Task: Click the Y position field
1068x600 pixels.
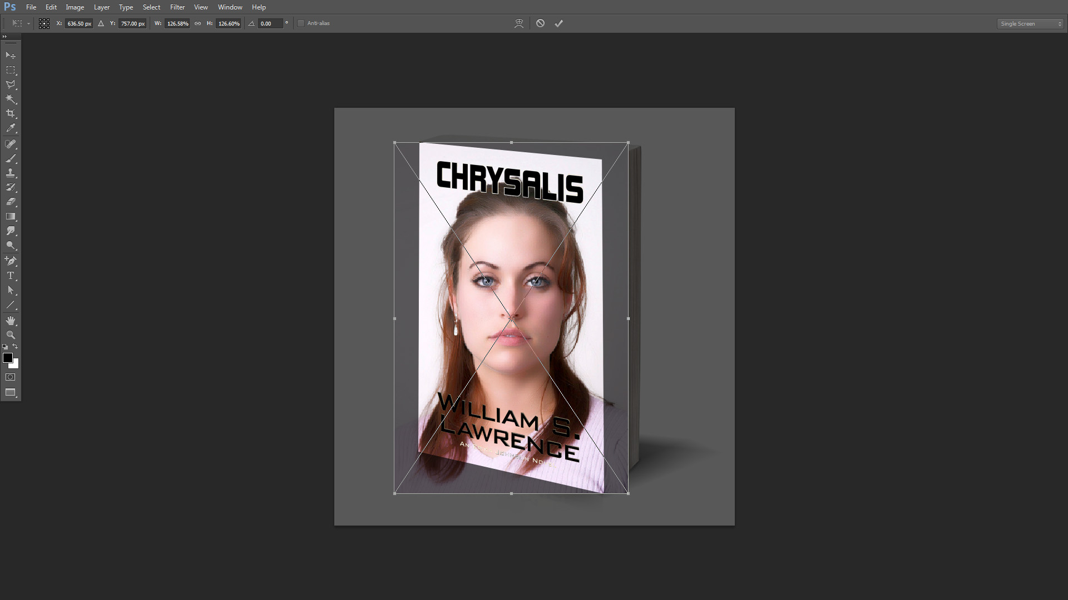Action: click(x=132, y=23)
